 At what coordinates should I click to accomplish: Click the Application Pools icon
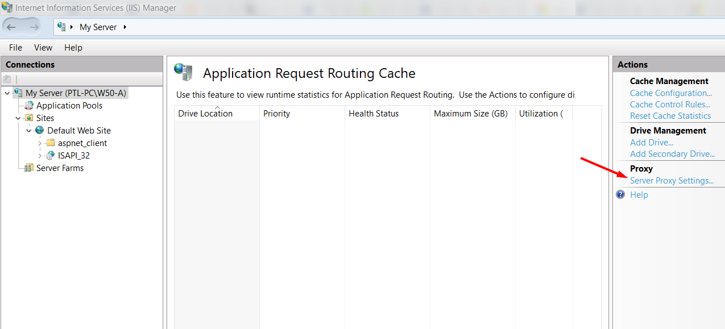pyautogui.click(x=29, y=105)
